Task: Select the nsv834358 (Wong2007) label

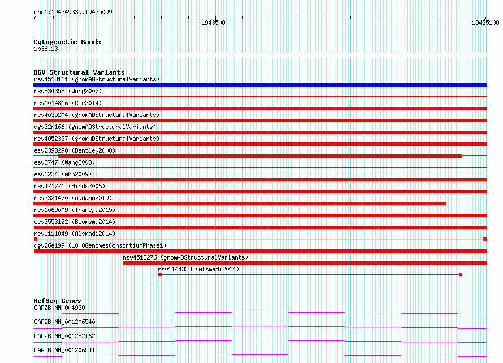Action: (68, 91)
